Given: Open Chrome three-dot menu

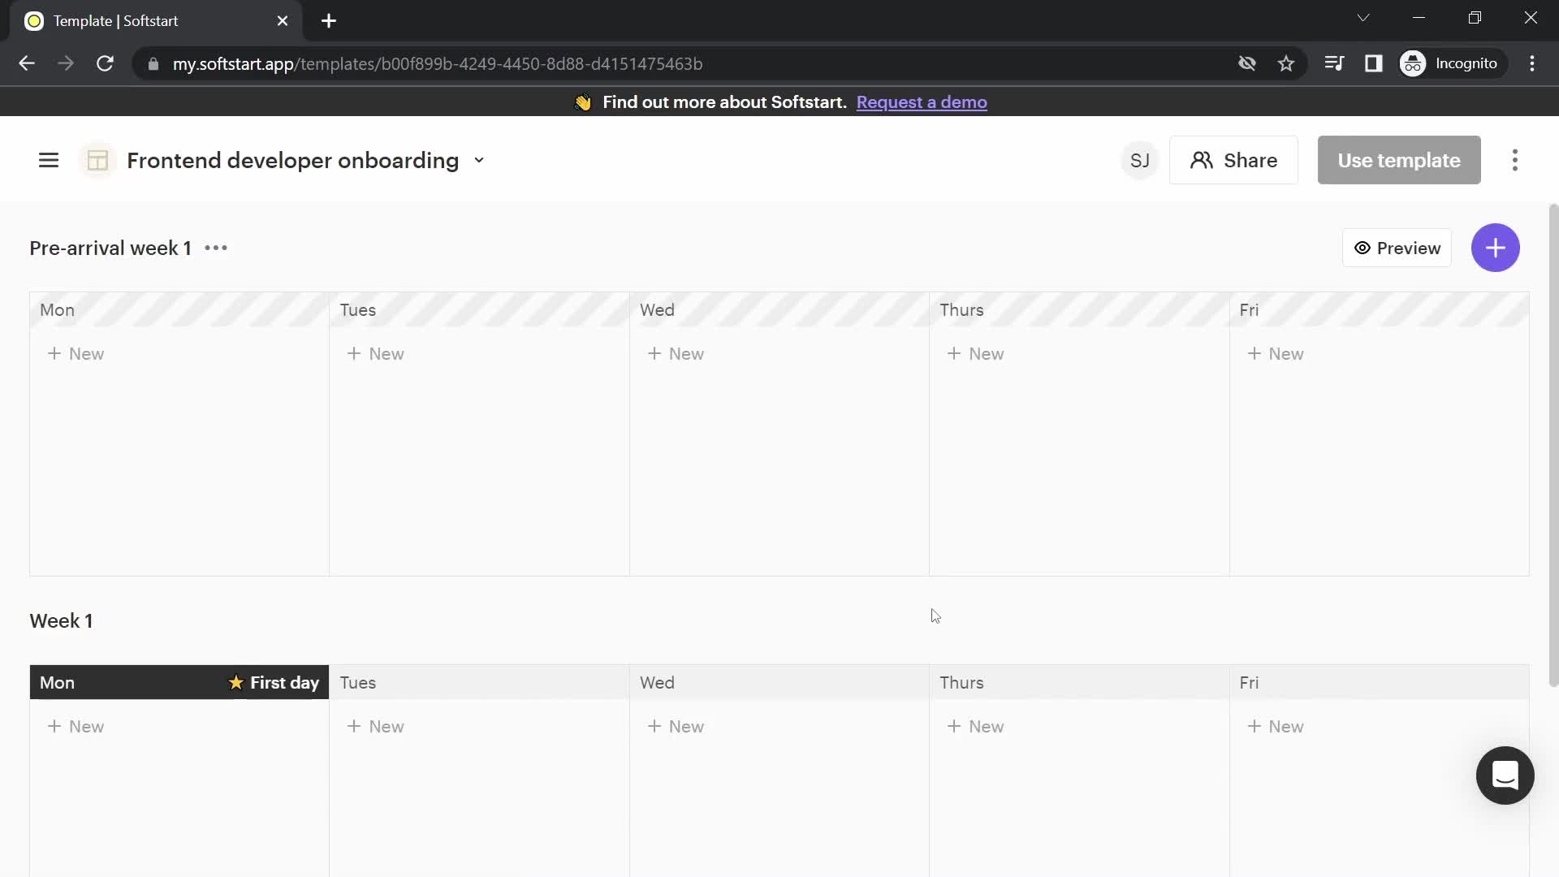Looking at the screenshot, I should [x=1532, y=63].
